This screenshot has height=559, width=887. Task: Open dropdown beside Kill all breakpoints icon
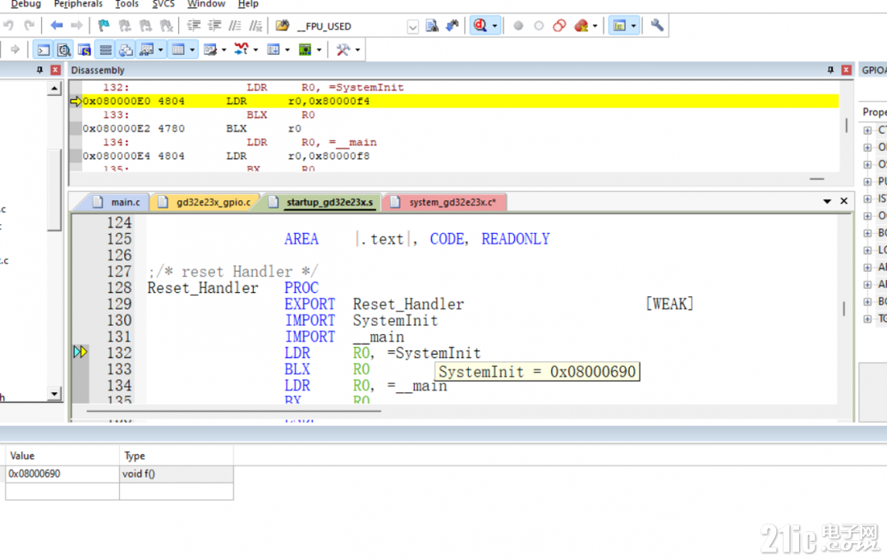click(595, 26)
